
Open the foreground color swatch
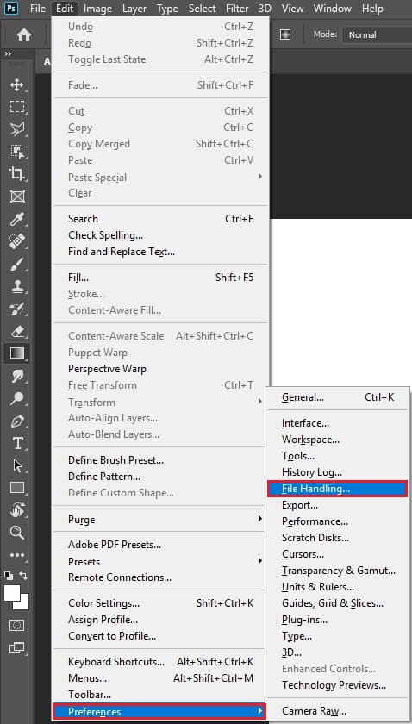click(11, 593)
